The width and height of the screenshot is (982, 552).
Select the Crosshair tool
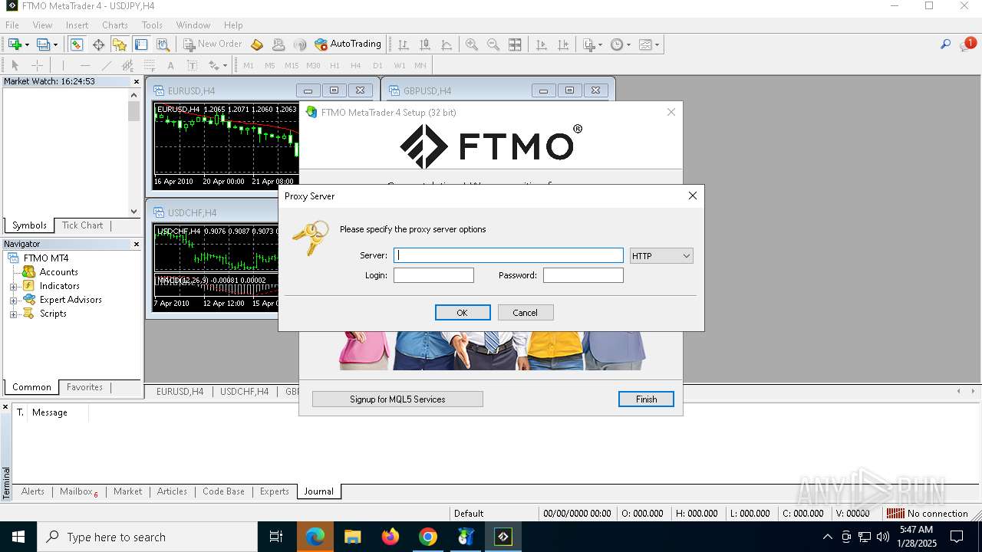coord(37,65)
